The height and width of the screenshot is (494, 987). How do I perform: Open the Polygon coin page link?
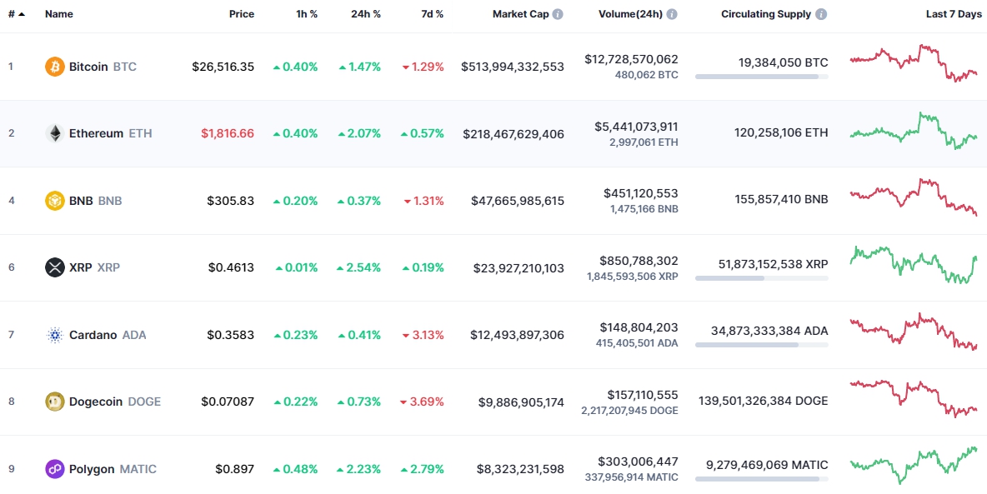pyautogui.click(x=113, y=469)
